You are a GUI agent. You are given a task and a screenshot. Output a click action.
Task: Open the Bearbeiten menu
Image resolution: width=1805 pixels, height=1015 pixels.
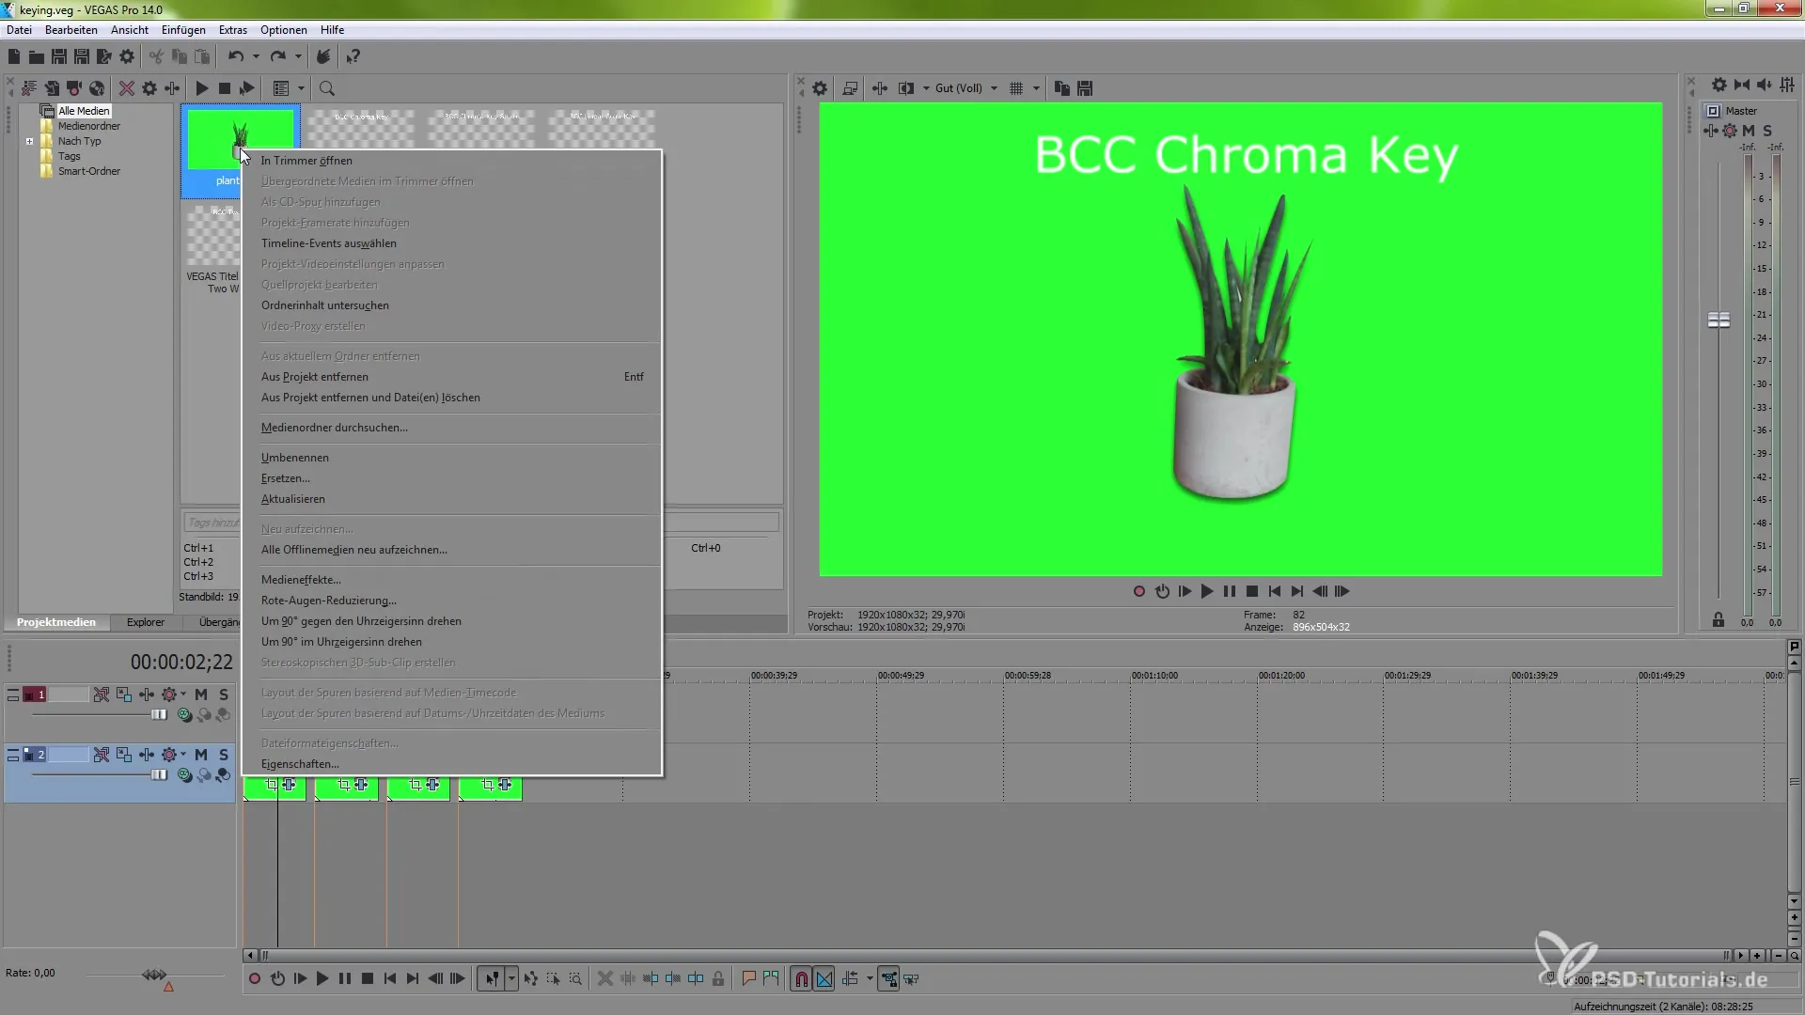click(71, 30)
